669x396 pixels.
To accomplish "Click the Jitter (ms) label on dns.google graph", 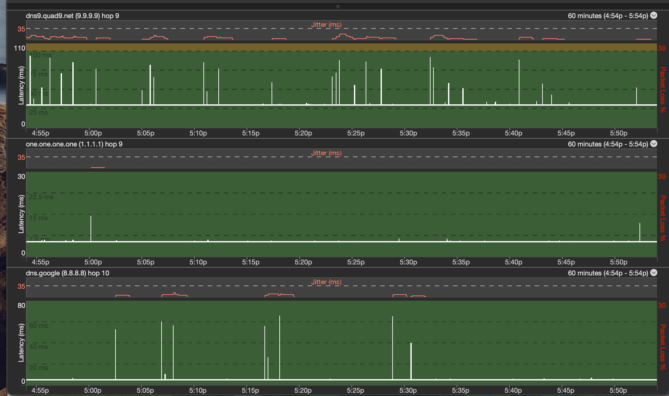I will pyautogui.click(x=326, y=282).
